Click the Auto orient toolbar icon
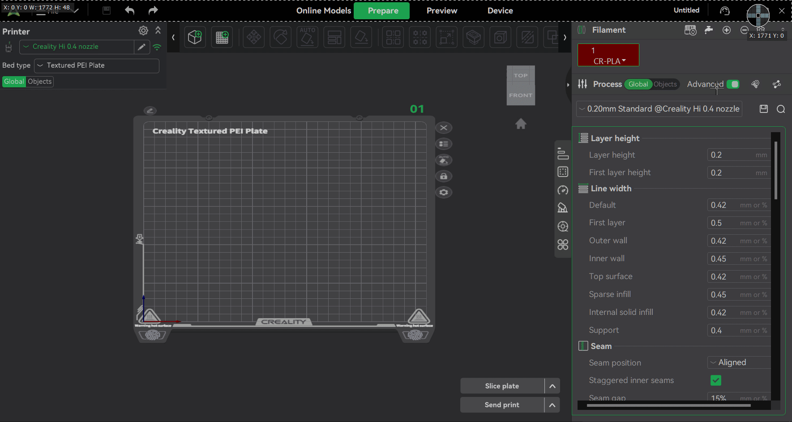This screenshot has height=422, width=792. tap(308, 37)
